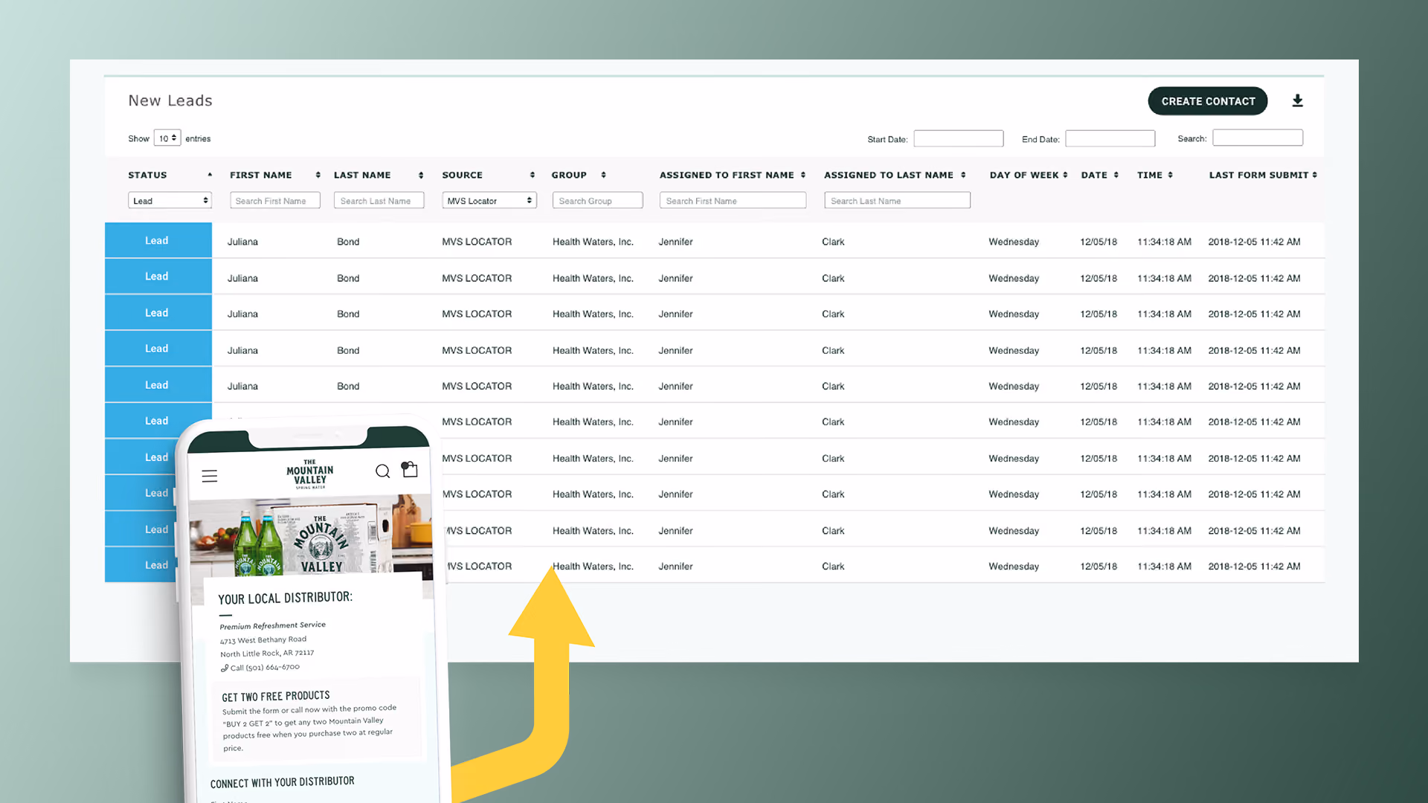Sort the Assigned To Last Name column
1428x803 pixels.
(963, 175)
